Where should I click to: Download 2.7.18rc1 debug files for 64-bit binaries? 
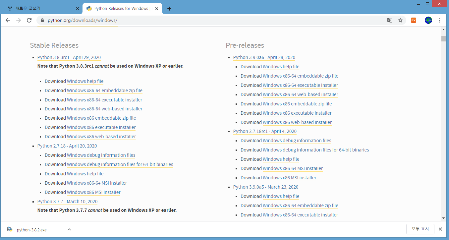316,150
